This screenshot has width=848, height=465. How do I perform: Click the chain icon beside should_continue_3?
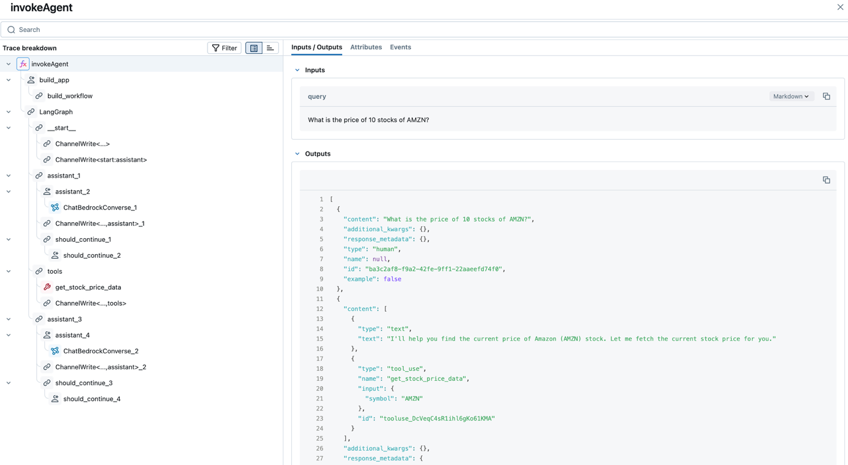(x=47, y=383)
